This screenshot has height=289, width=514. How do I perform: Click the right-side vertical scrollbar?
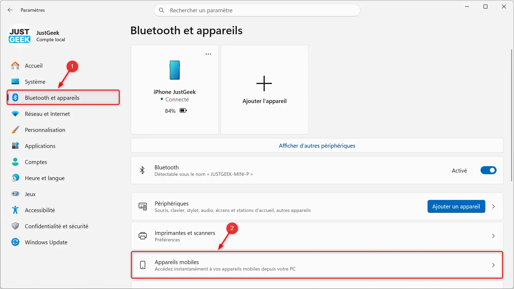click(x=512, y=115)
